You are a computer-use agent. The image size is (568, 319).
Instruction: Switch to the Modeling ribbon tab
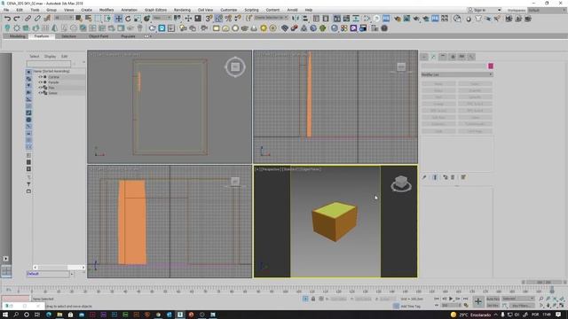[18, 36]
